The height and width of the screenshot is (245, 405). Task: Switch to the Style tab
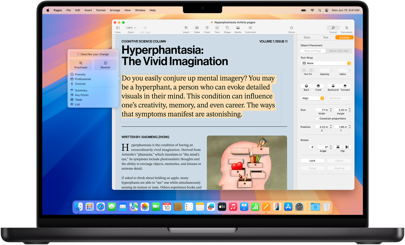pyautogui.click(x=307, y=38)
